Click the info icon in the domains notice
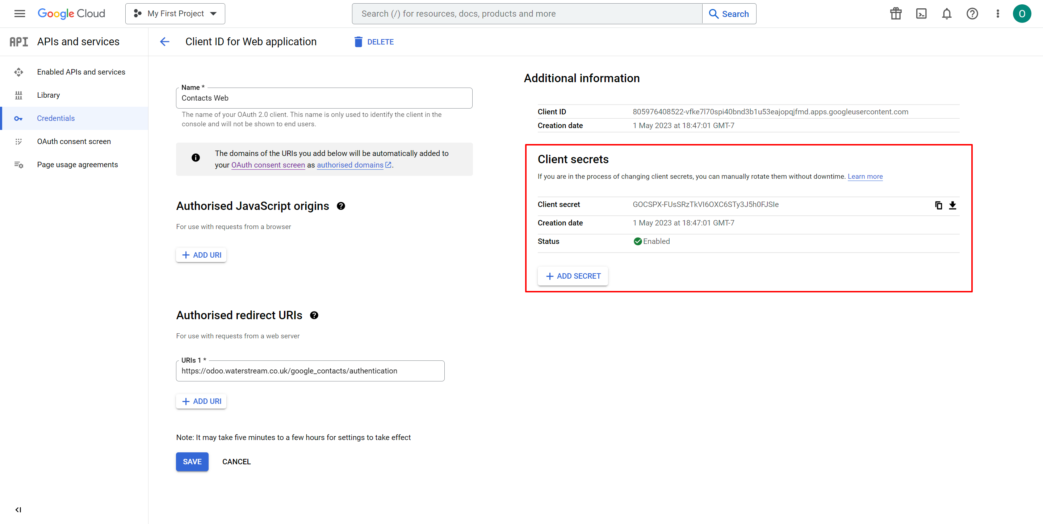This screenshot has height=524, width=1043. pyautogui.click(x=196, y=157)
